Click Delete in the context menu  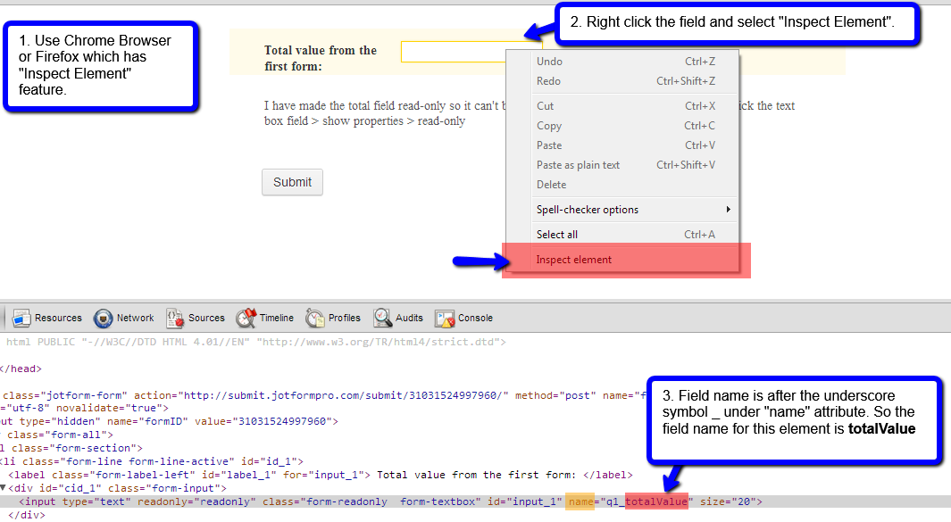point(551,185)
